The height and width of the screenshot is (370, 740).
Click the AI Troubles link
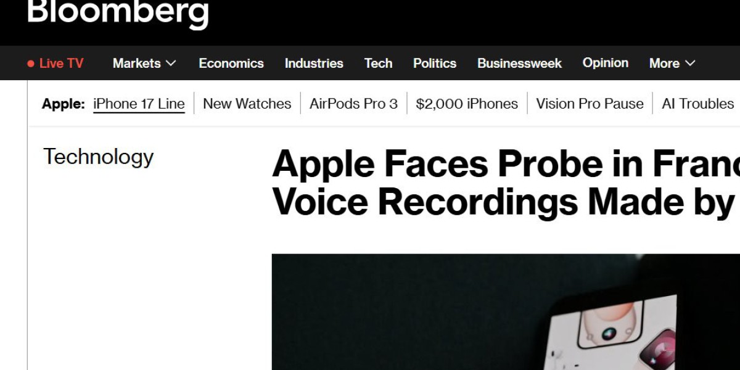click(x=697, y=104)
